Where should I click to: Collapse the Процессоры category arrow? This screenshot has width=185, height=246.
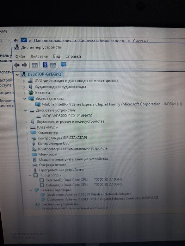coord(30,175)
